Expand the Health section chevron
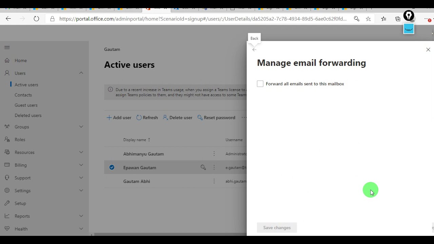 pyautogui.click(x=81, y=229)
